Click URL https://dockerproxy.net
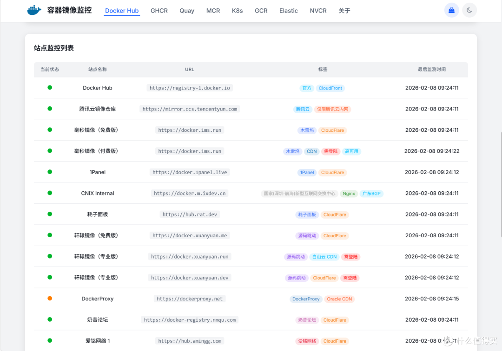 coord(190,299)
